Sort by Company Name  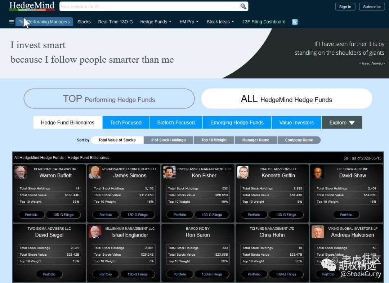[x=299, y=140]
